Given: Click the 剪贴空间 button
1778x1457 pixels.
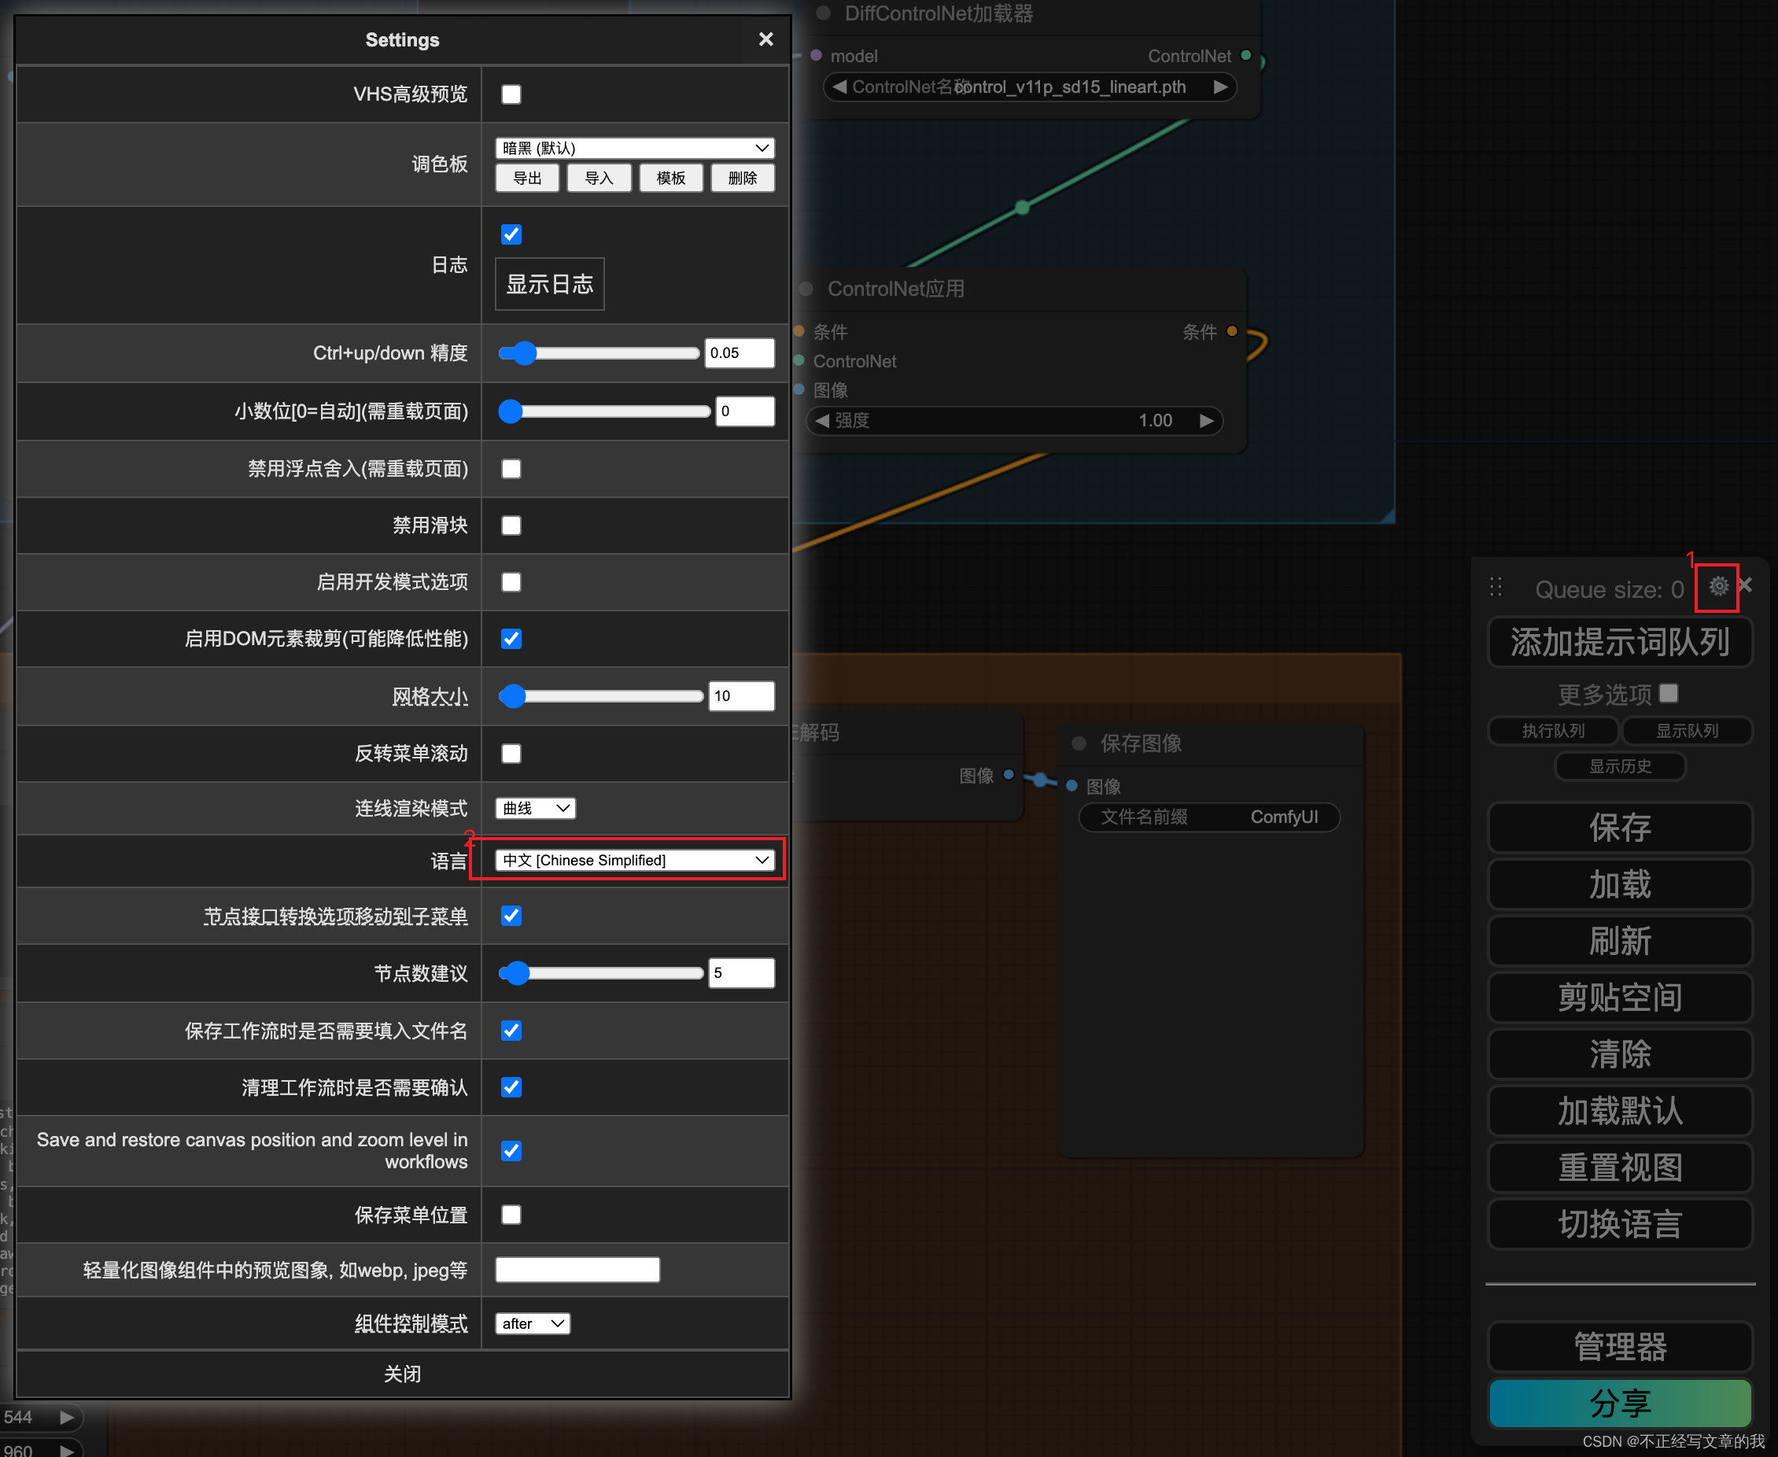Looking at the screenshot, I should (1620, 998).
